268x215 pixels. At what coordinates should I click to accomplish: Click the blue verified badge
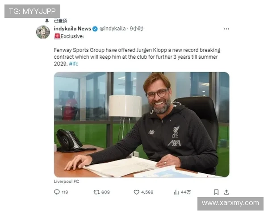95,29
